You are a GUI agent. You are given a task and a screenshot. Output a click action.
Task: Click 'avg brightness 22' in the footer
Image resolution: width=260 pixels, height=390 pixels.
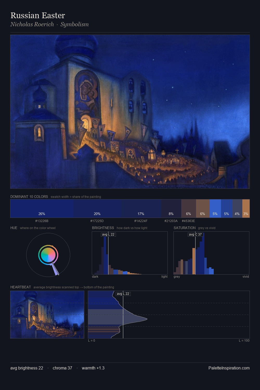pos(27,368)
